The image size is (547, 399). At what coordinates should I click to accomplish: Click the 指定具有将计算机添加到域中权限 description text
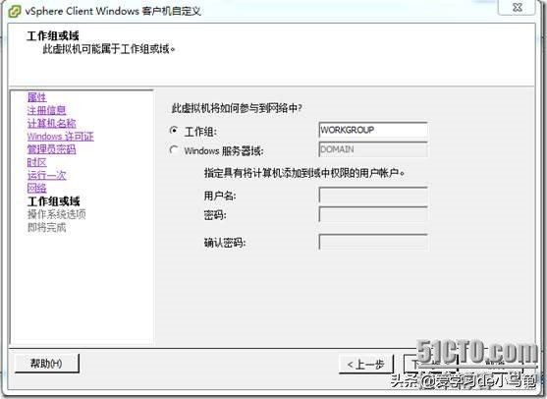click(304, 173)
